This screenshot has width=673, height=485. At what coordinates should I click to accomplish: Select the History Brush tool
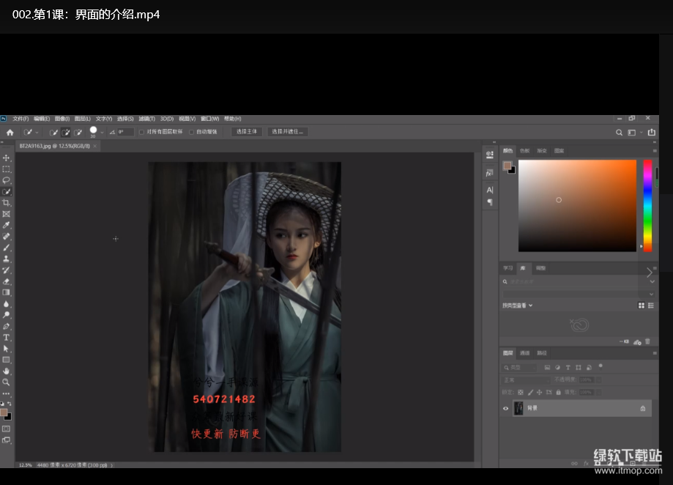(x=6, y=270)
